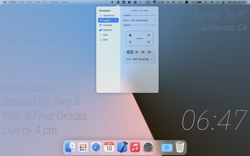Open the battery 100% status menu
Image resolution: width=250 pixels, height=156 pixels.
tap(196, 2)
